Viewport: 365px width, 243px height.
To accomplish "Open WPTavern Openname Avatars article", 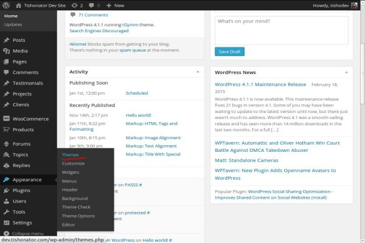I will click(x=275, y=174).
